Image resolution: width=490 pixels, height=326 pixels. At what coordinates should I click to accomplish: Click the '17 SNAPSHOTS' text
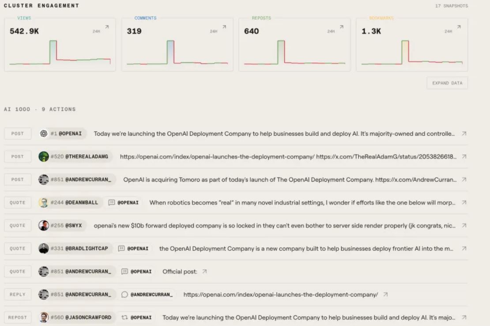pos(452,6)
